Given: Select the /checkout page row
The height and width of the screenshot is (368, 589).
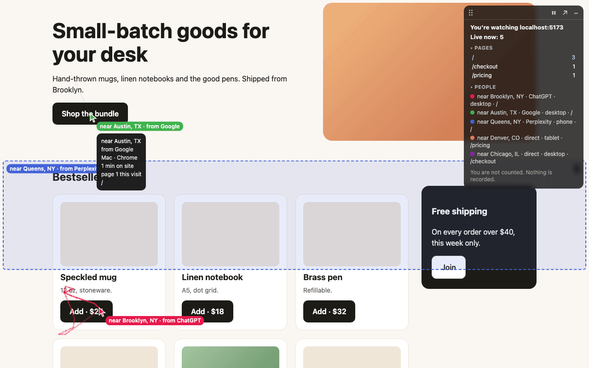Looking at the screenshot, I should click(x=524, y=67).
